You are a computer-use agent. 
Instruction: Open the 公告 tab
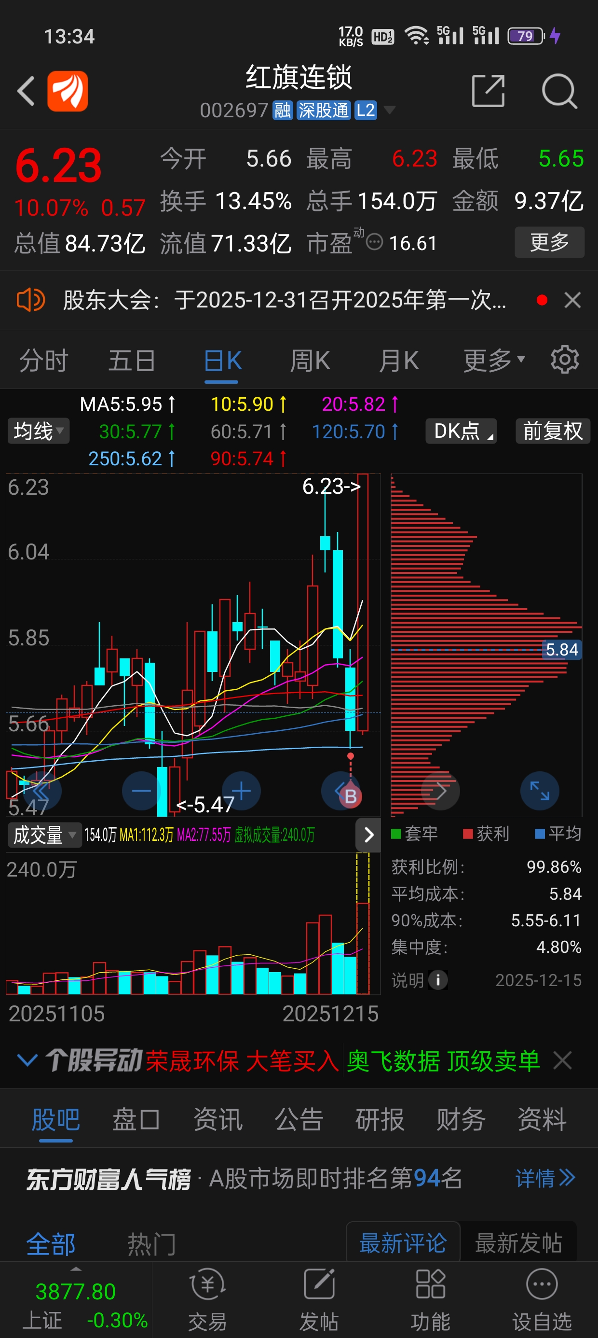299,1119
